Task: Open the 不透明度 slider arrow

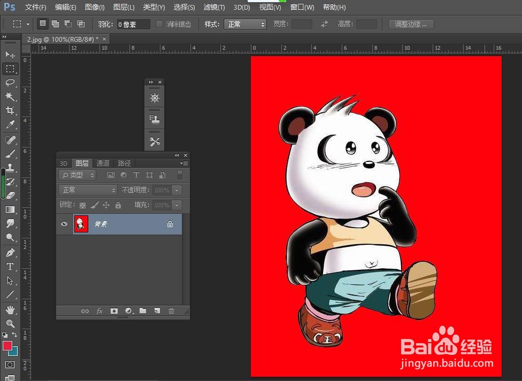Action: pos(177,190)
